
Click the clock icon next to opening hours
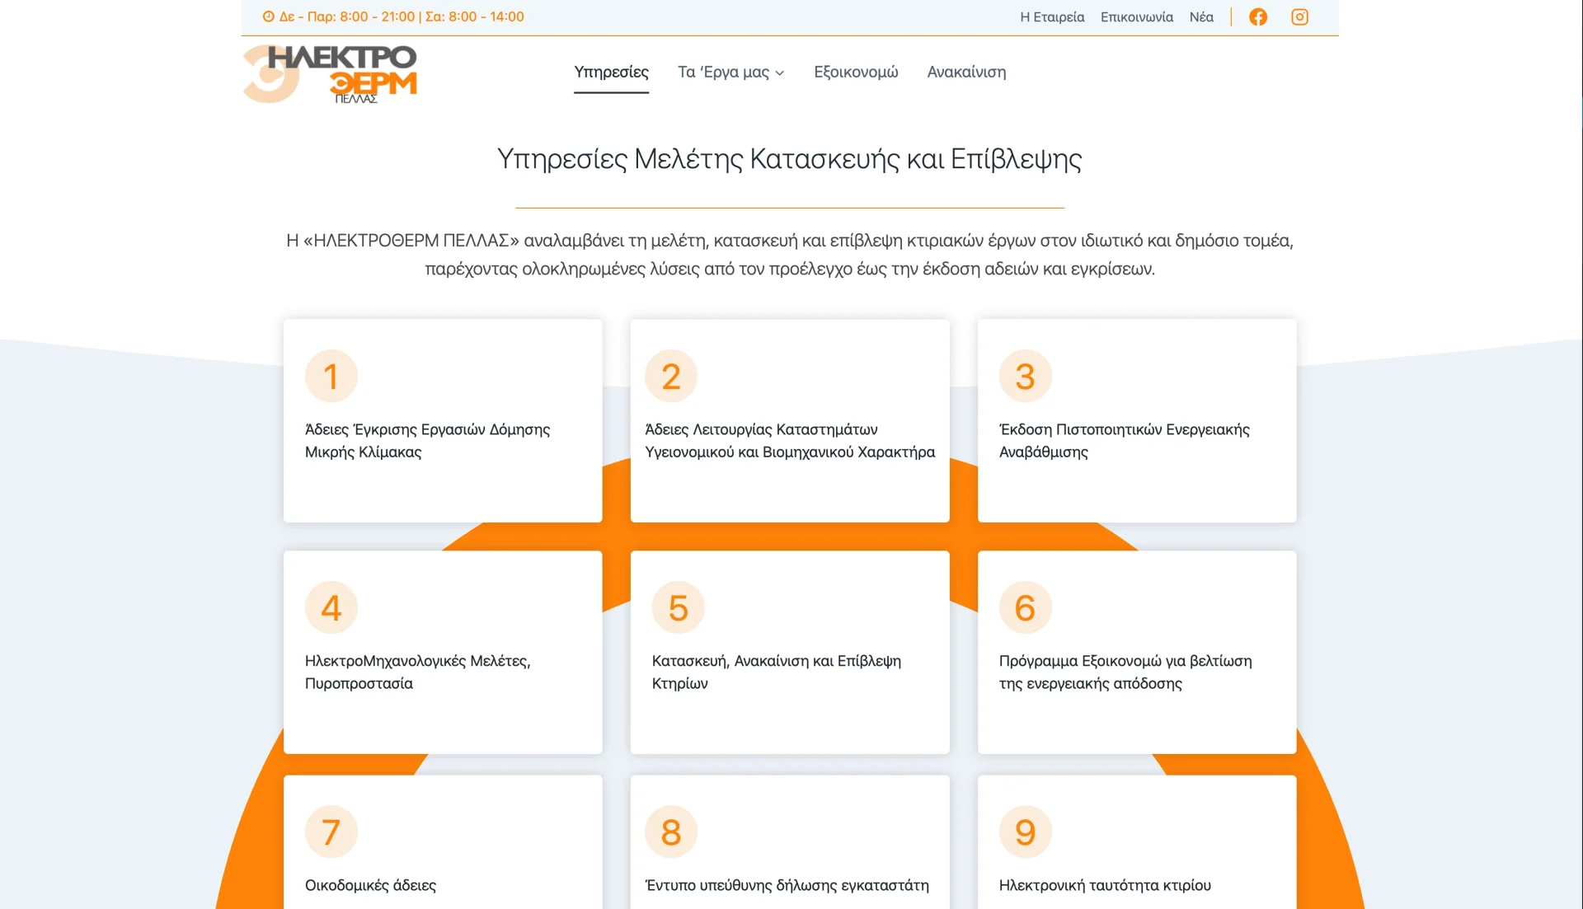(267, 16)
